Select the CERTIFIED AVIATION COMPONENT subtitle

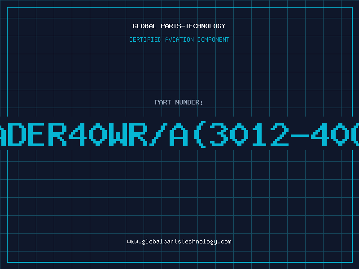(179, 39)
